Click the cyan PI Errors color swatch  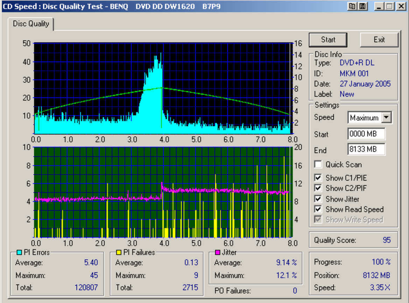[x=19, y=252]
